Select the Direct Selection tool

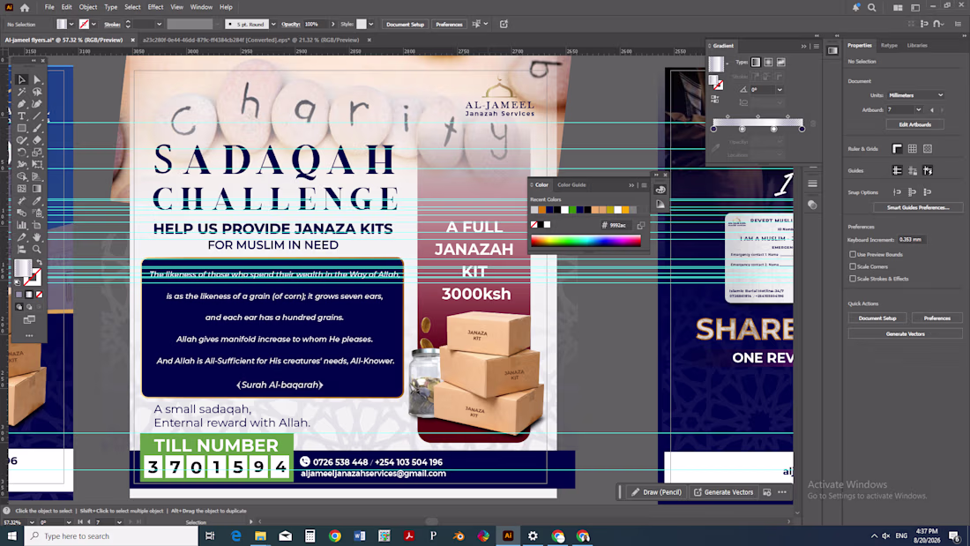(x=37, y=80)
